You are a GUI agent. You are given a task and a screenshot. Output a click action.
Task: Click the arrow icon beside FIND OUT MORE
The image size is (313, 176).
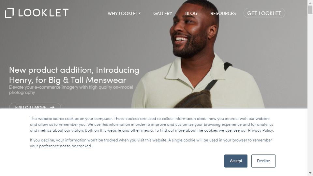[52, 107]
